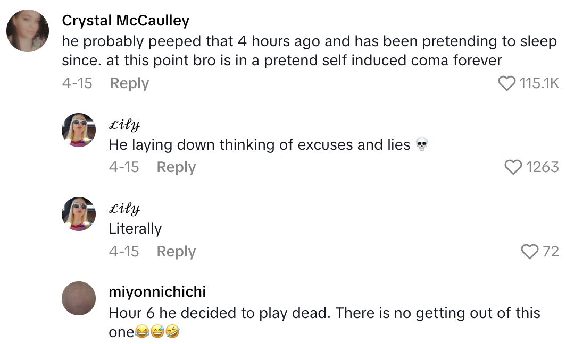The height and width of the screenshot is (344, 566).
Task: Like Crystal McCaulley's comment with the heart icon
Action: click(x=507, y=83)
